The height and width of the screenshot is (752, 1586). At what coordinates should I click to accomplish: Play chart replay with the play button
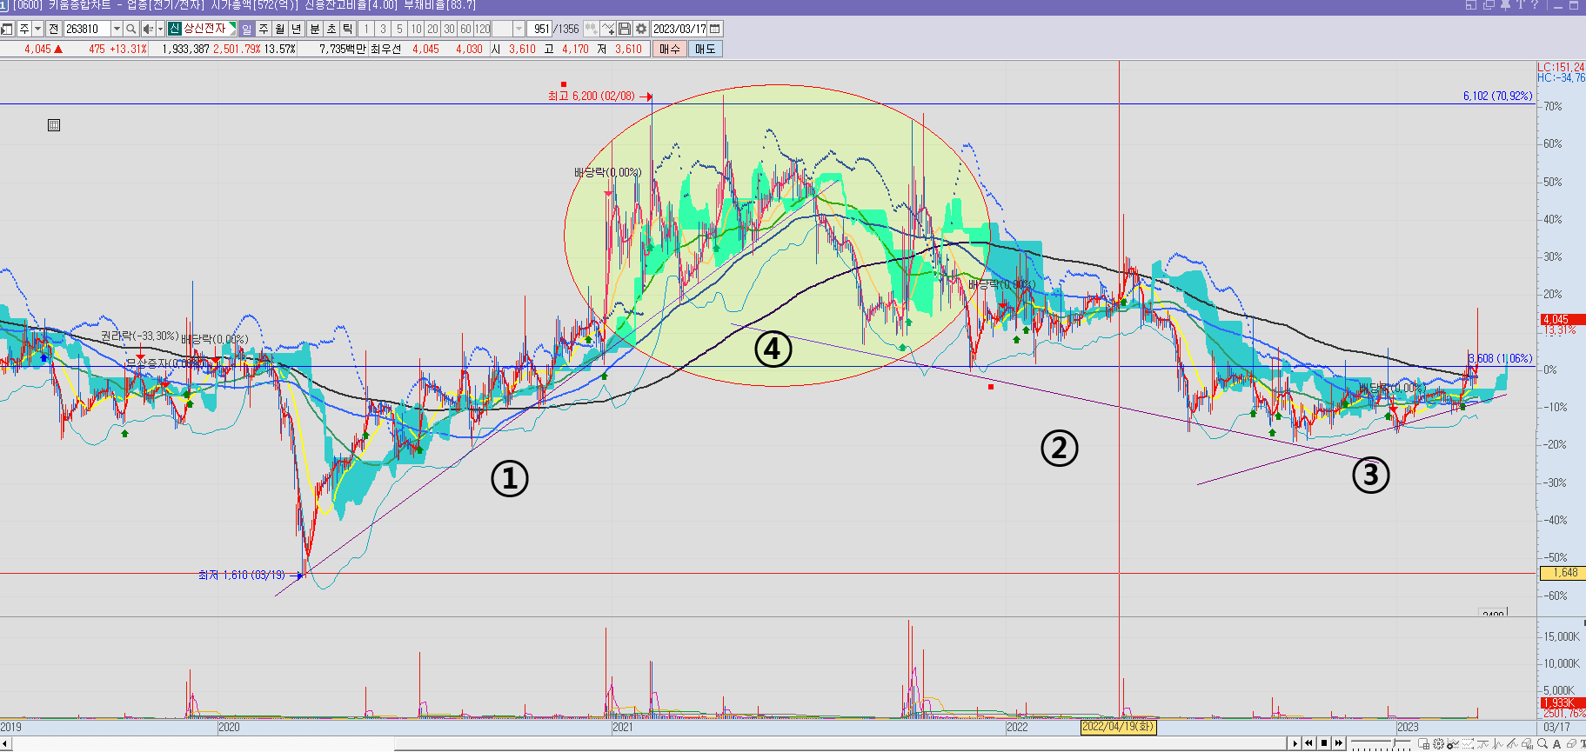tap(1295, 743)
